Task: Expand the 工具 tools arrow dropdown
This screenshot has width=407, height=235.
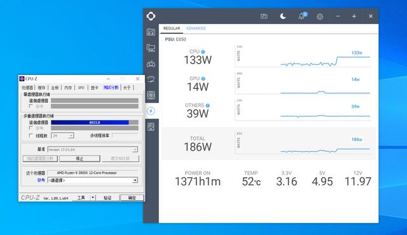Action: (x=93, y=198)
